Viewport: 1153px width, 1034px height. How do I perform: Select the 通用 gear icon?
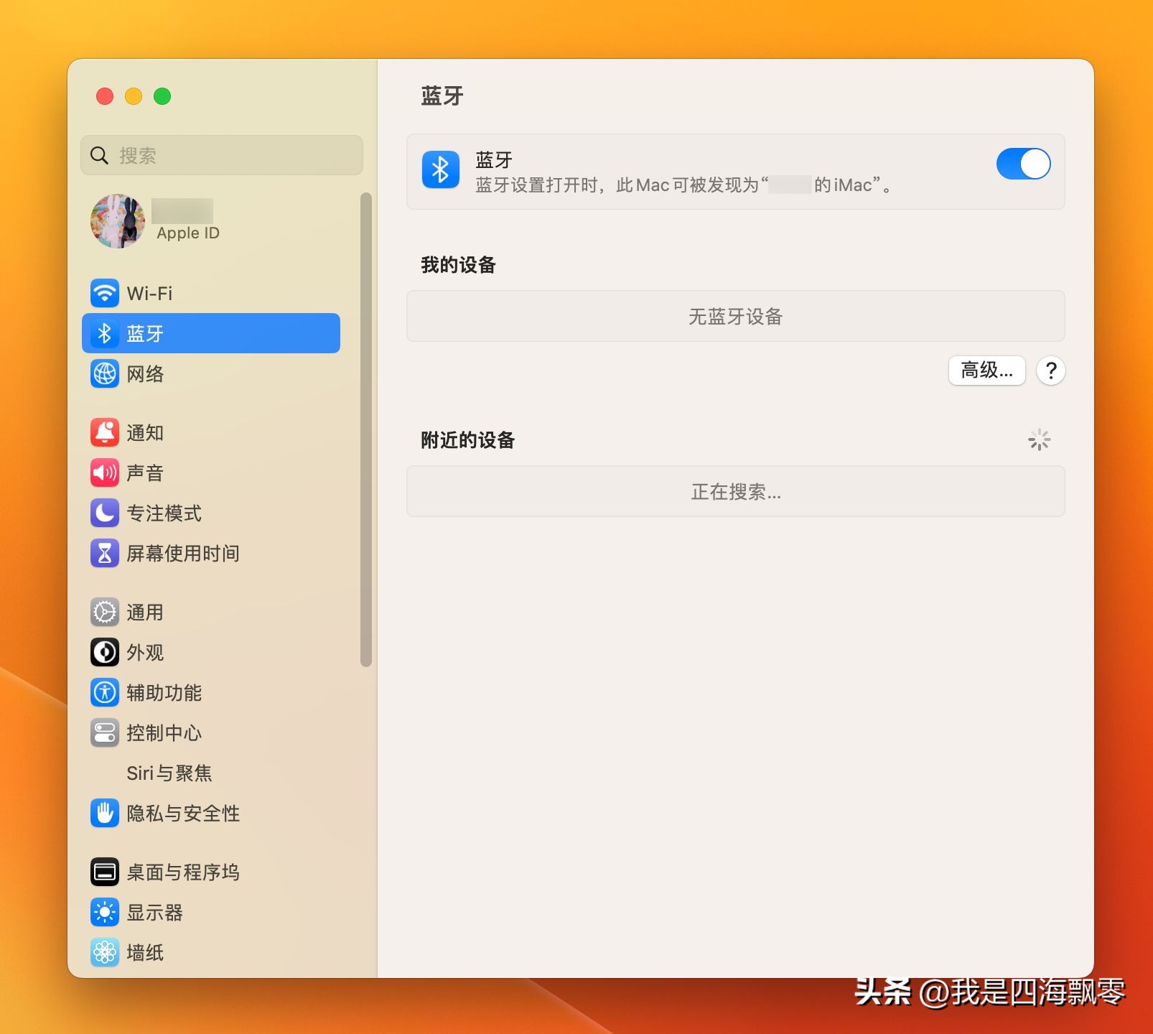(105, 612)
